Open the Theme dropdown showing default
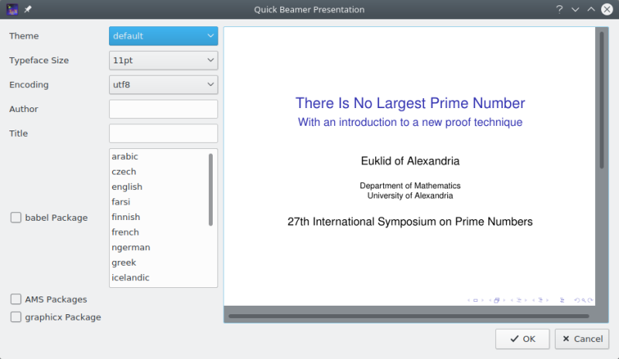This screenshot has width=619, height=359. pyautogui.click(x=163, y=36)
